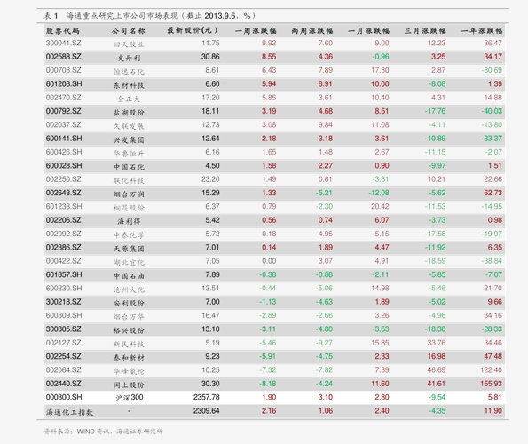
Task: Click company name 中国石油
Action: click(x=129, y=275)
